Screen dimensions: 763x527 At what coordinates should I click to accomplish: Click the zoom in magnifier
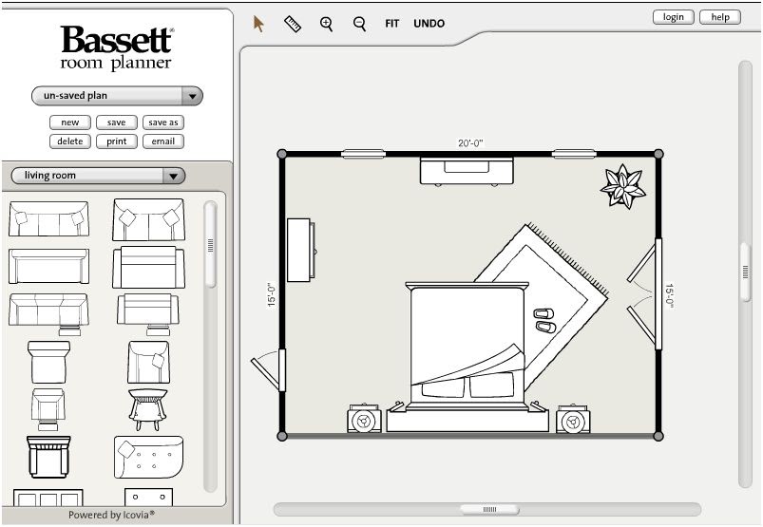[x=326, y=24]
